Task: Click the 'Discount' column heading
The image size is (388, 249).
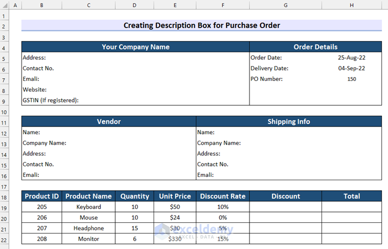Action: click(x=285, y=196)
